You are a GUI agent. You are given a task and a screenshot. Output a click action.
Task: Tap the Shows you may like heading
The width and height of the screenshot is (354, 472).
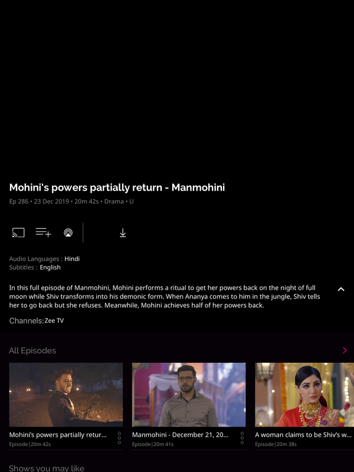pyautogui.click(x=47, y=468)
